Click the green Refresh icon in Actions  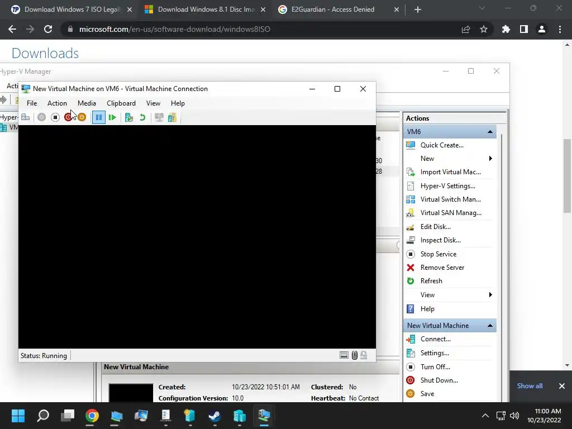tap(411, 281)
